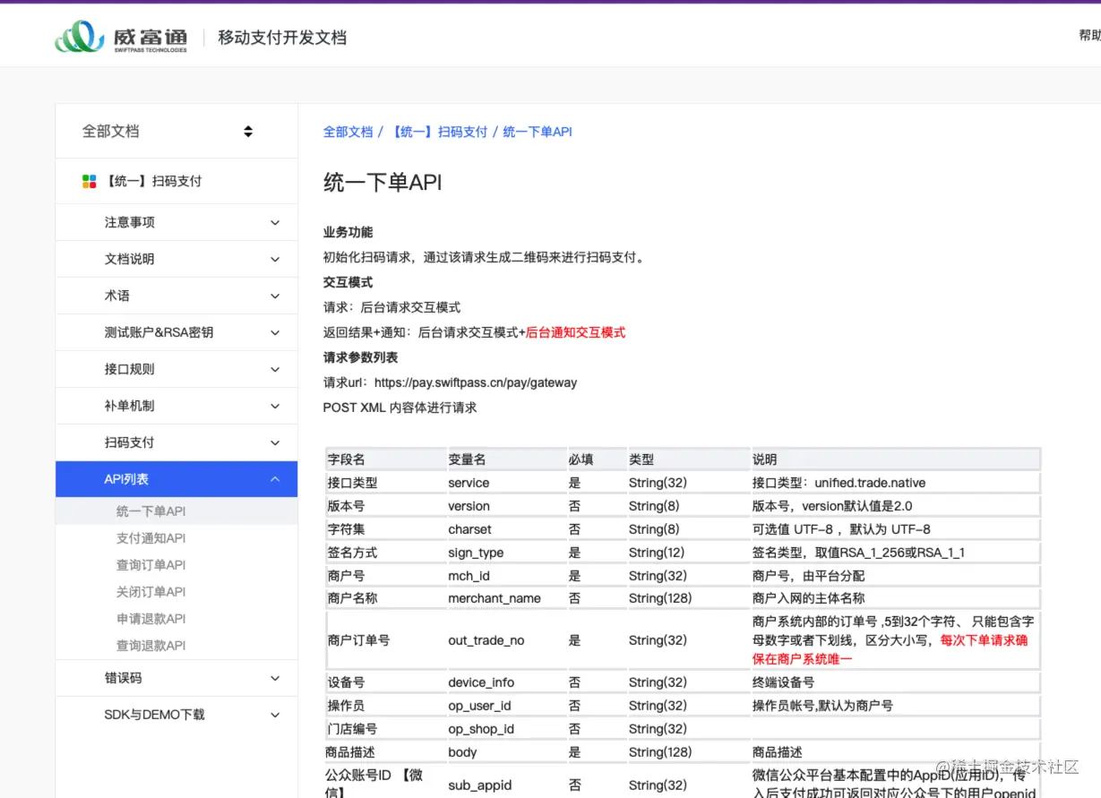
Task: Open the 注意事项 sidebar item
Action: coord(176,222)
